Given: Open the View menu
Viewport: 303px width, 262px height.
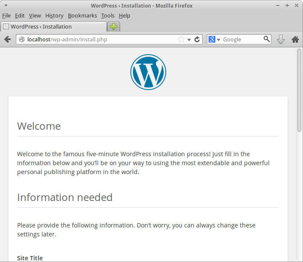Looking at the screenshot, I should [x=35, y=16].
